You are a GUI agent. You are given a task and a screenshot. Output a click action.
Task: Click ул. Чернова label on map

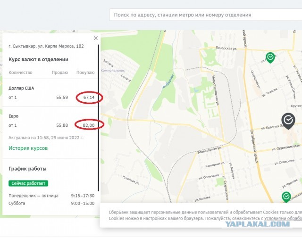tap(290, 183)
